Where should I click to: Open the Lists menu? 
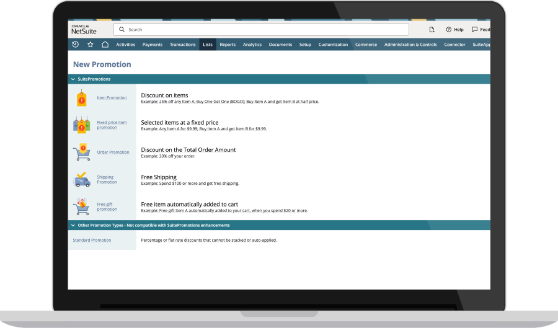pos(208,45)
